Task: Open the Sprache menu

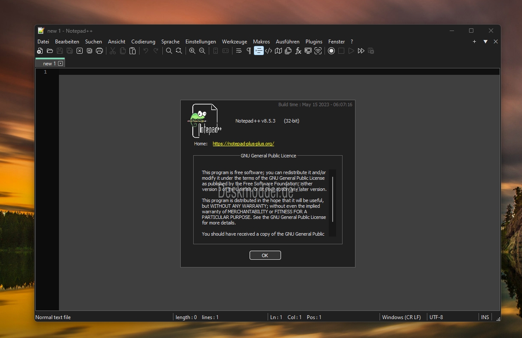Action: pyautogui.click(x=170, y=42)
